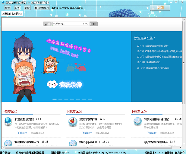The height and width of the screenshot is (154, 186).
Task: Click the 浪漫最新公告 heading
Action: [145, 38]
